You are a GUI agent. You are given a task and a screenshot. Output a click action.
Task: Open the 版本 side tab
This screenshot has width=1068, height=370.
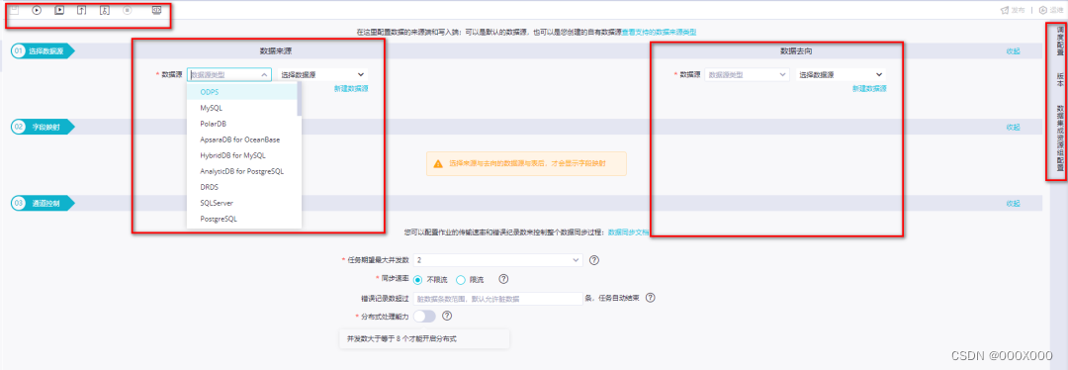click(x=1060, y=80)
